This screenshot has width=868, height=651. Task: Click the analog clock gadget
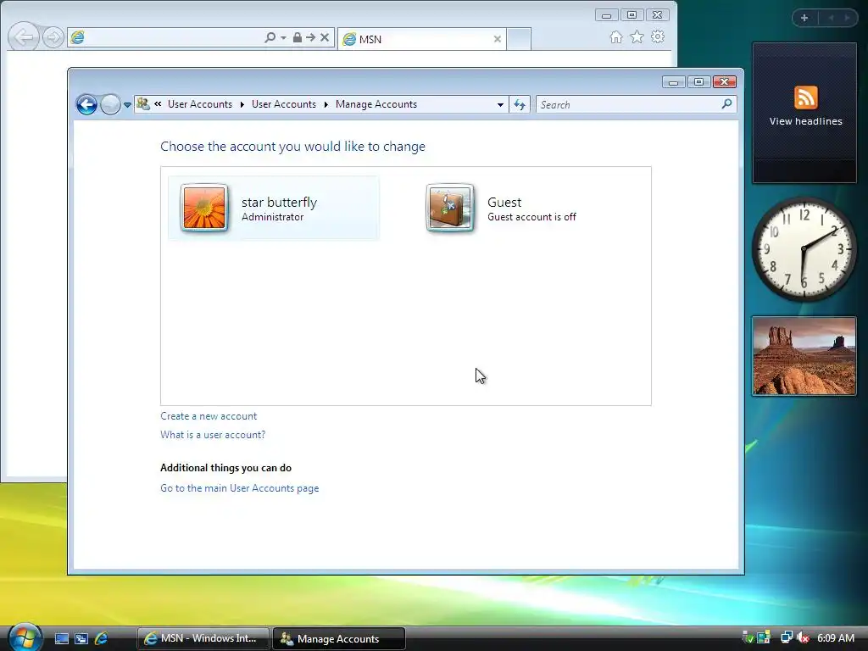tap(804, 249)
